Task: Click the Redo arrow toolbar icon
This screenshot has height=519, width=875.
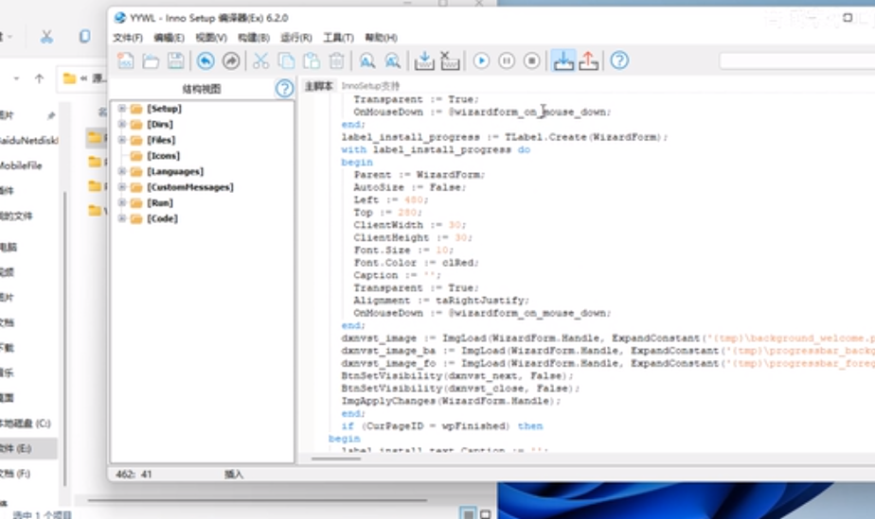Action: pos(231,61)
